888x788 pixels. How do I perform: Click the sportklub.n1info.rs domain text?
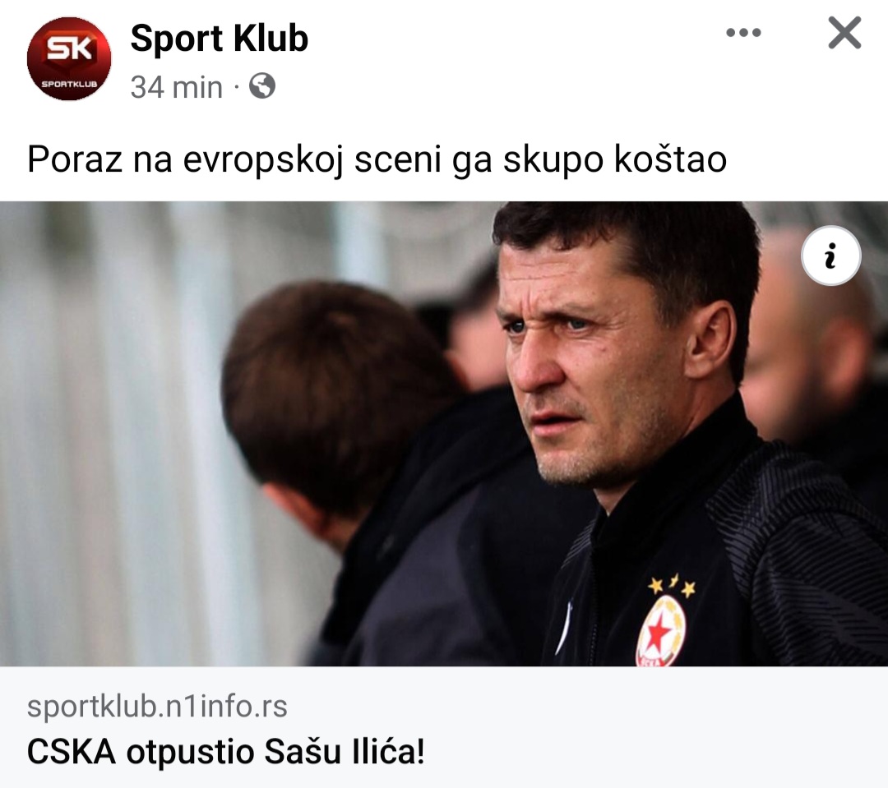(x=157, y=706)
